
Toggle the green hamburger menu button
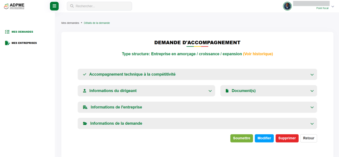point(54,6)
